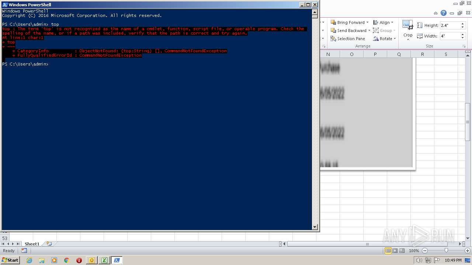Screen dimensions: 472x265
Task: Switch to PowerShell in the taskbar
Action: (x=117, y=260)
